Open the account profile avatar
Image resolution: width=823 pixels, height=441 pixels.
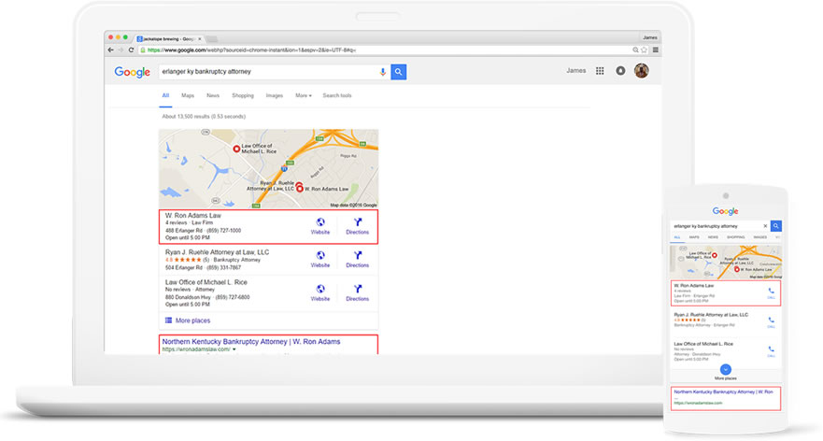tap(642, 71)
